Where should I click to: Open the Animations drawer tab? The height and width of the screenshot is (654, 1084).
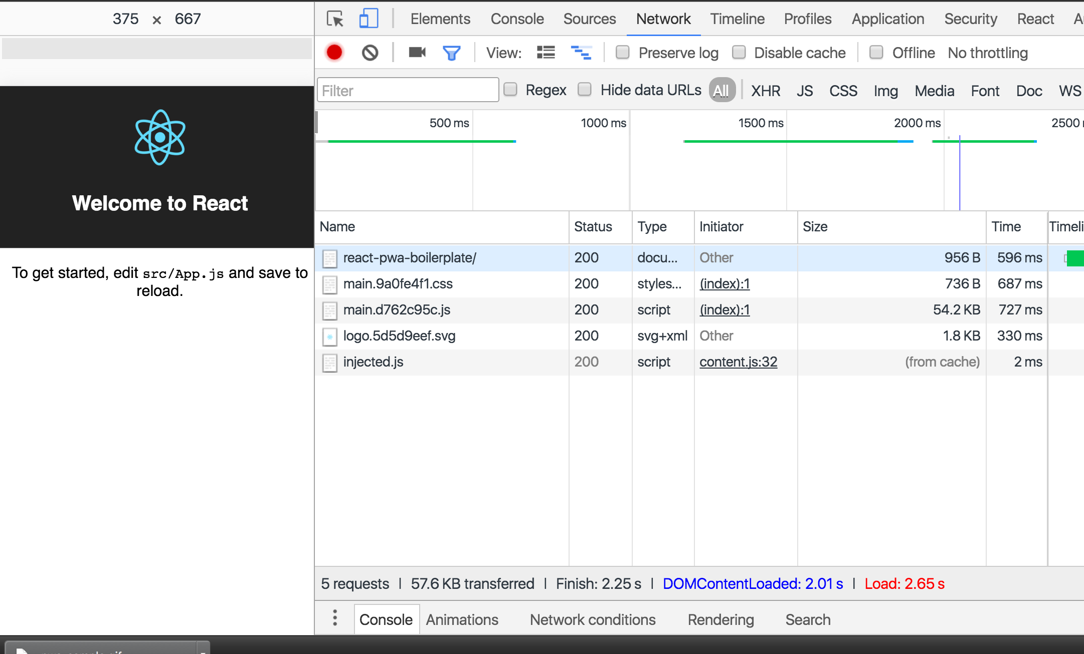462,619
